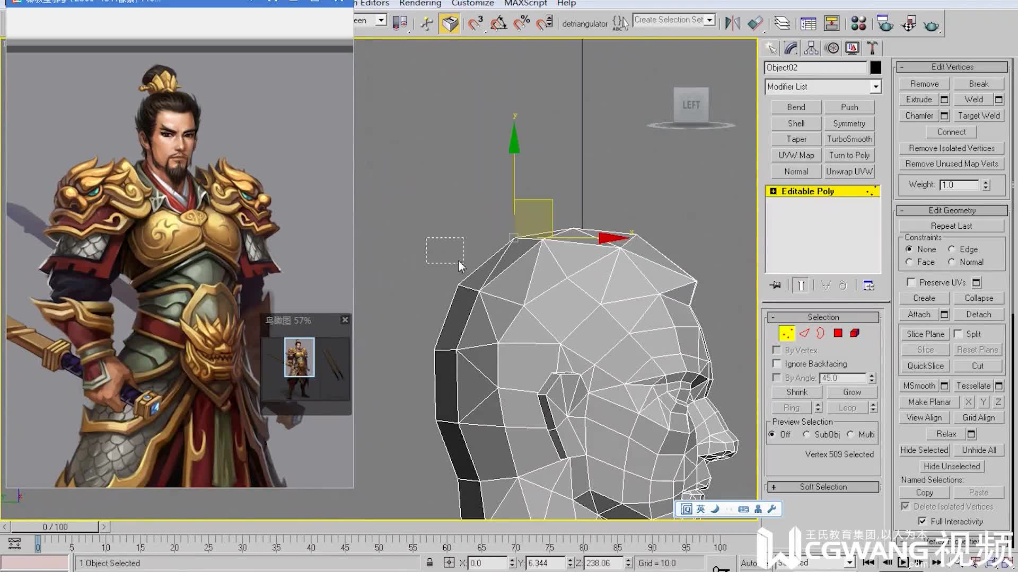Open the Material Editor icon

858,23
